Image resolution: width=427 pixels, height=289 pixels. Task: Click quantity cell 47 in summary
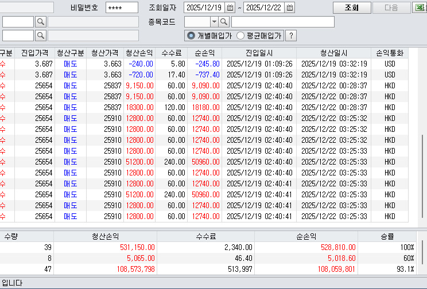coord(26,269)
